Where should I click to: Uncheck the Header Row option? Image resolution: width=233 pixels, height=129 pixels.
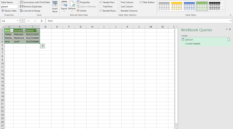[x=101, y=2]
